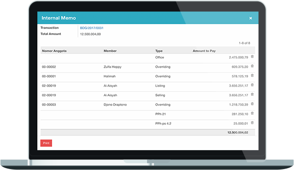Delete Ai Aisyah Listing row
Screen dimensions: 294x170
pos(252,85)
